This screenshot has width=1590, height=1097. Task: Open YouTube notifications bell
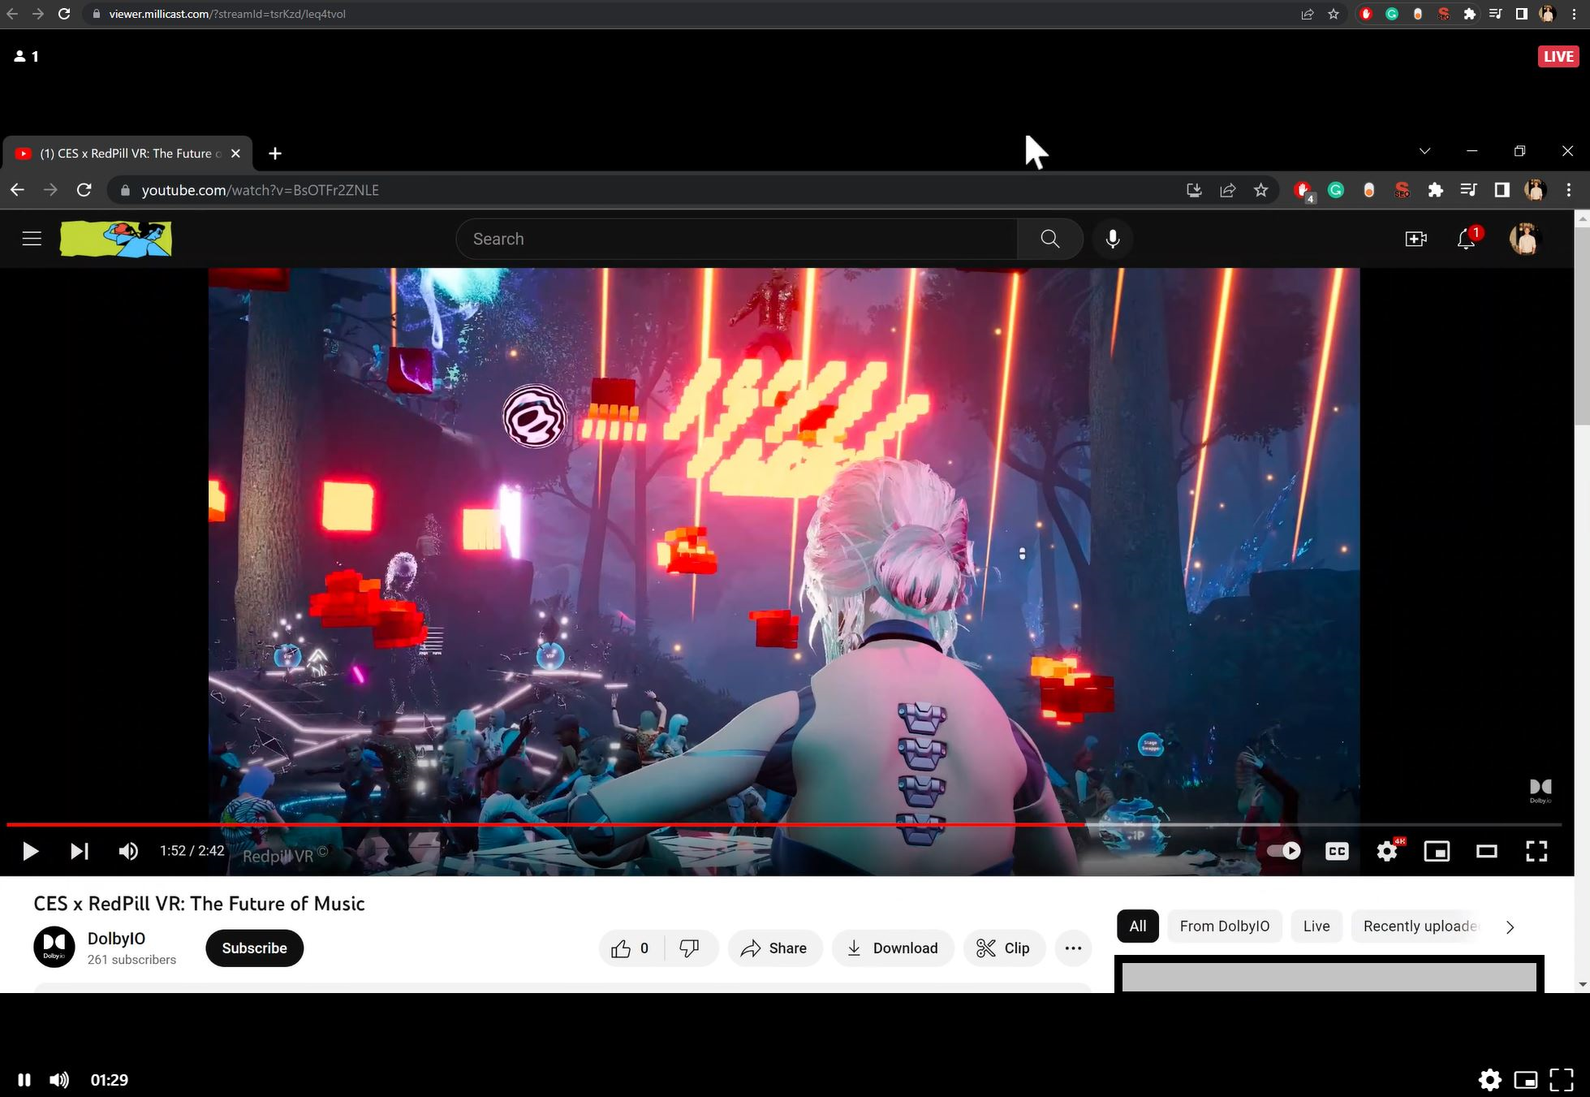[1464, 238]
